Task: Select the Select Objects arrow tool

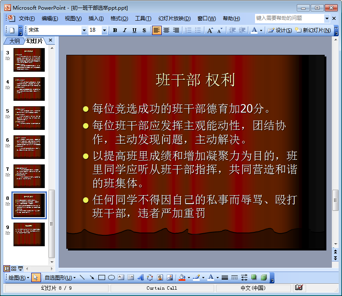Action: [x=36, y=278]
